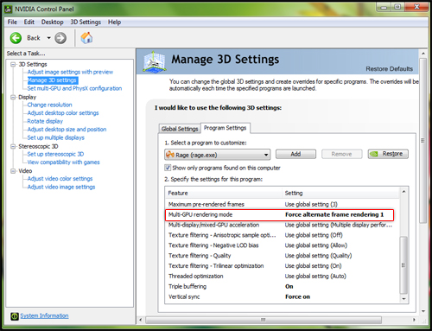Screen dimensions: 432x331
Task: Click the Setting column header
Action: pyautogui.click(x=340, y=193)
